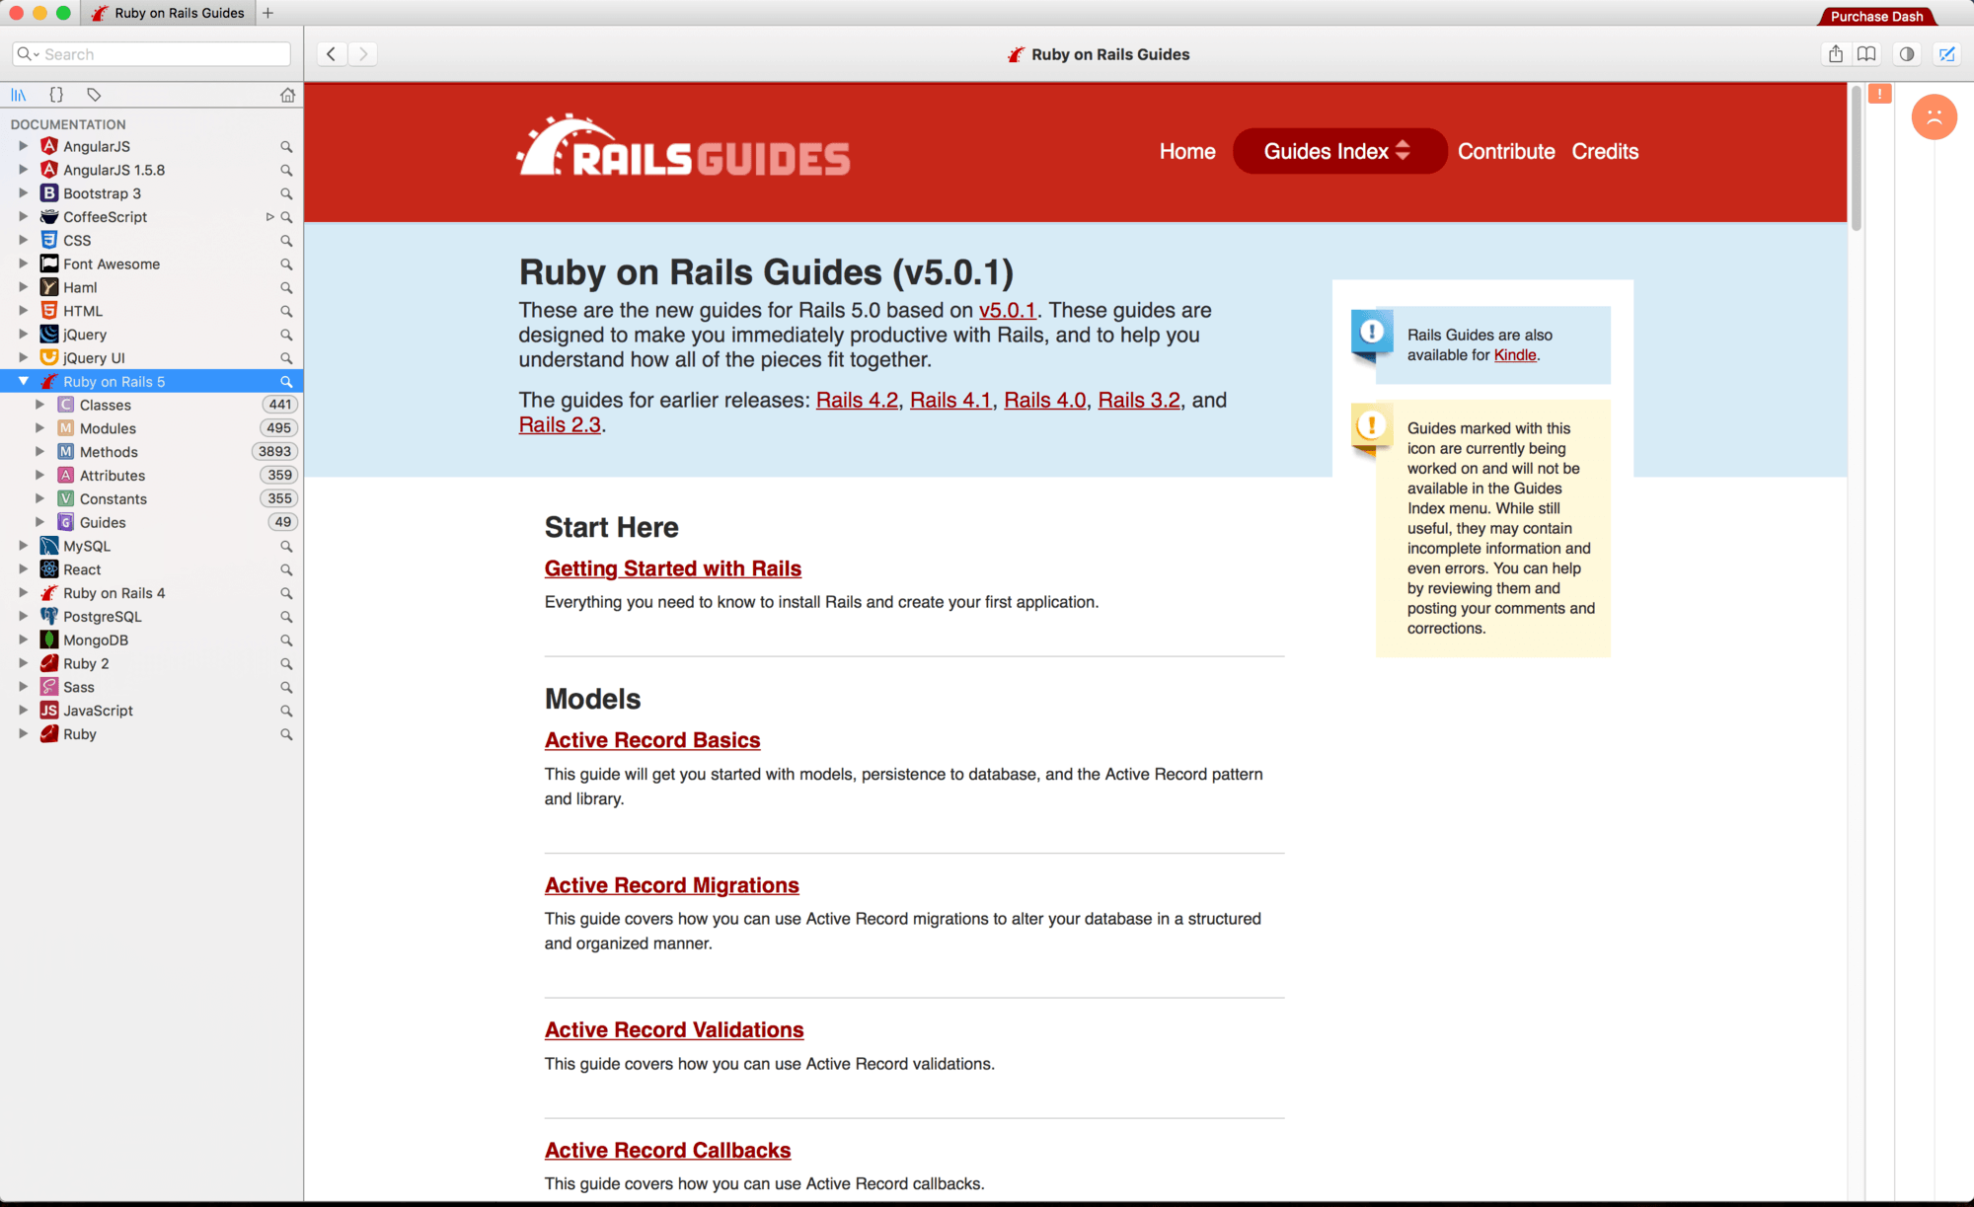Select the Modules tree row
The height and width of the screenshot is (1207, 1974).
tap(152, 428)
